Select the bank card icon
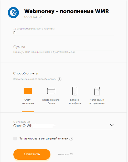 point(51,91)
